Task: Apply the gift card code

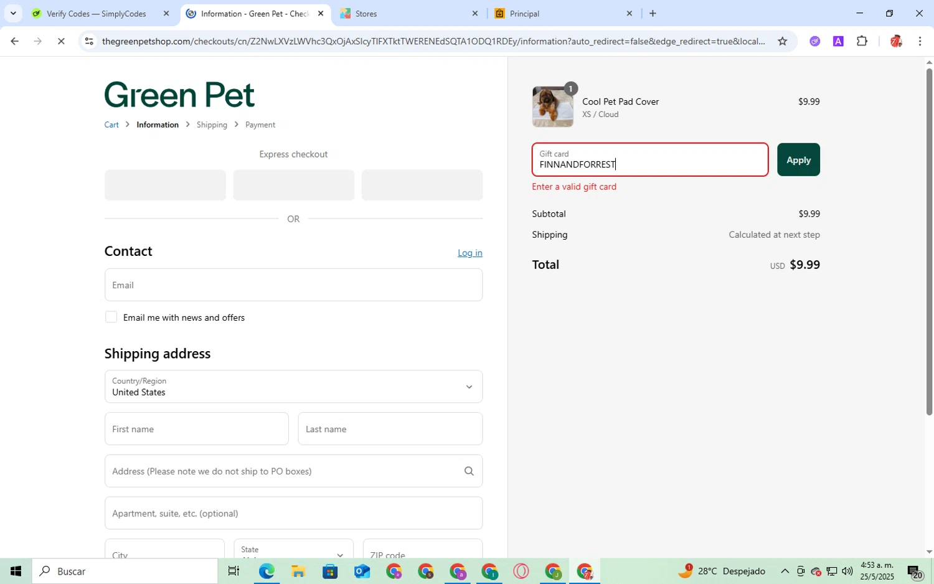Action: coord(798,160)
